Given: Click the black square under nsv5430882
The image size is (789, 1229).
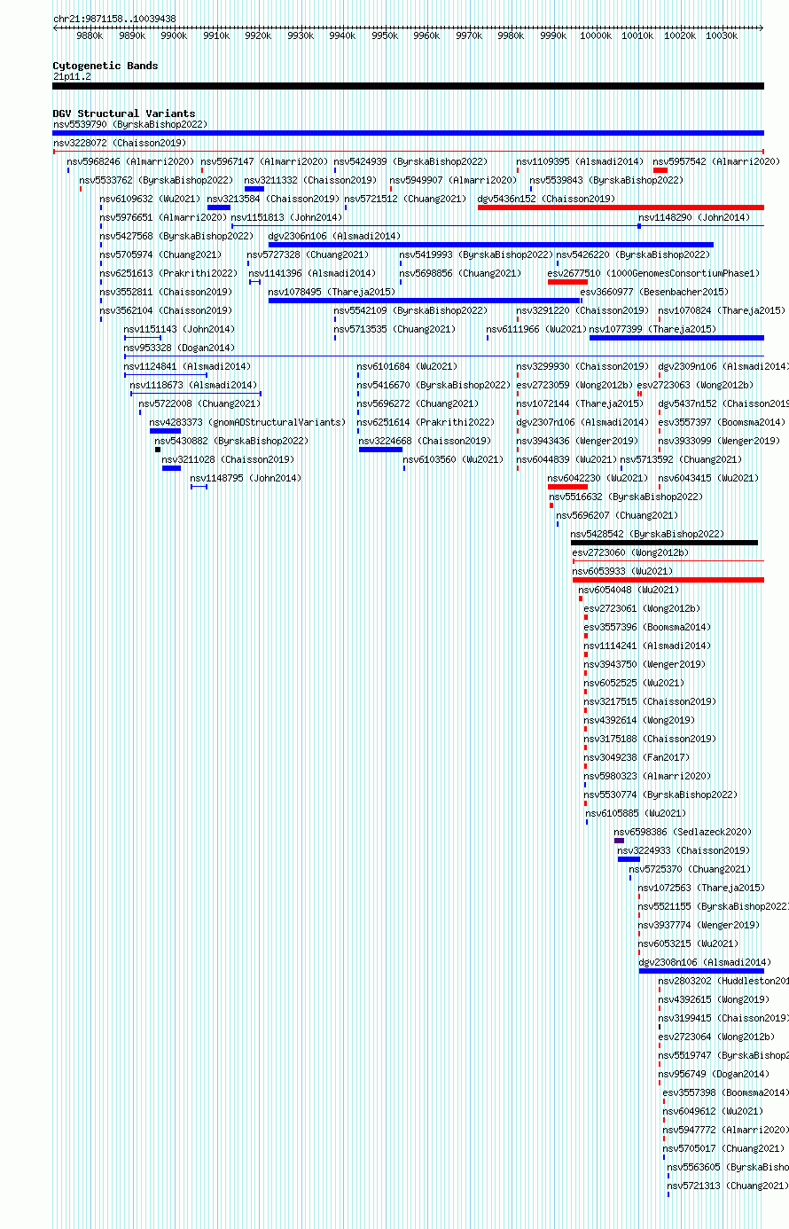Looking at the screenshot, I should tap(158, 450).
